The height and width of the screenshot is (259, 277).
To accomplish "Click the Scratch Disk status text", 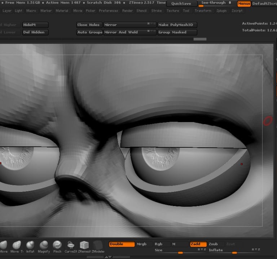I will [104, 3].
